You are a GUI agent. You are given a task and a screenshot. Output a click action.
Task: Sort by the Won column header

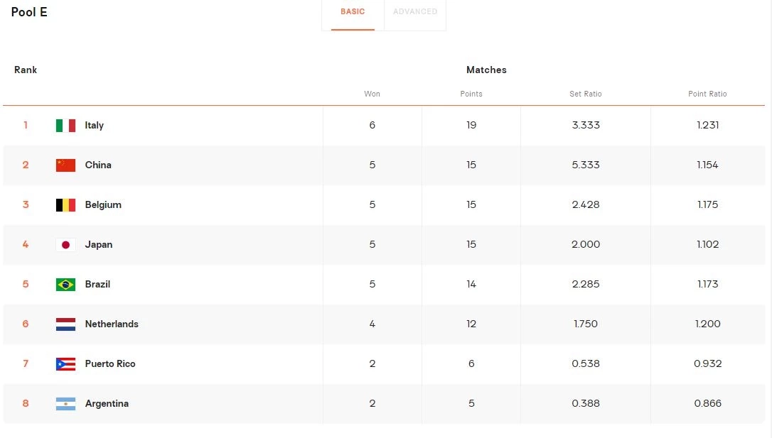tap(372, 94)
